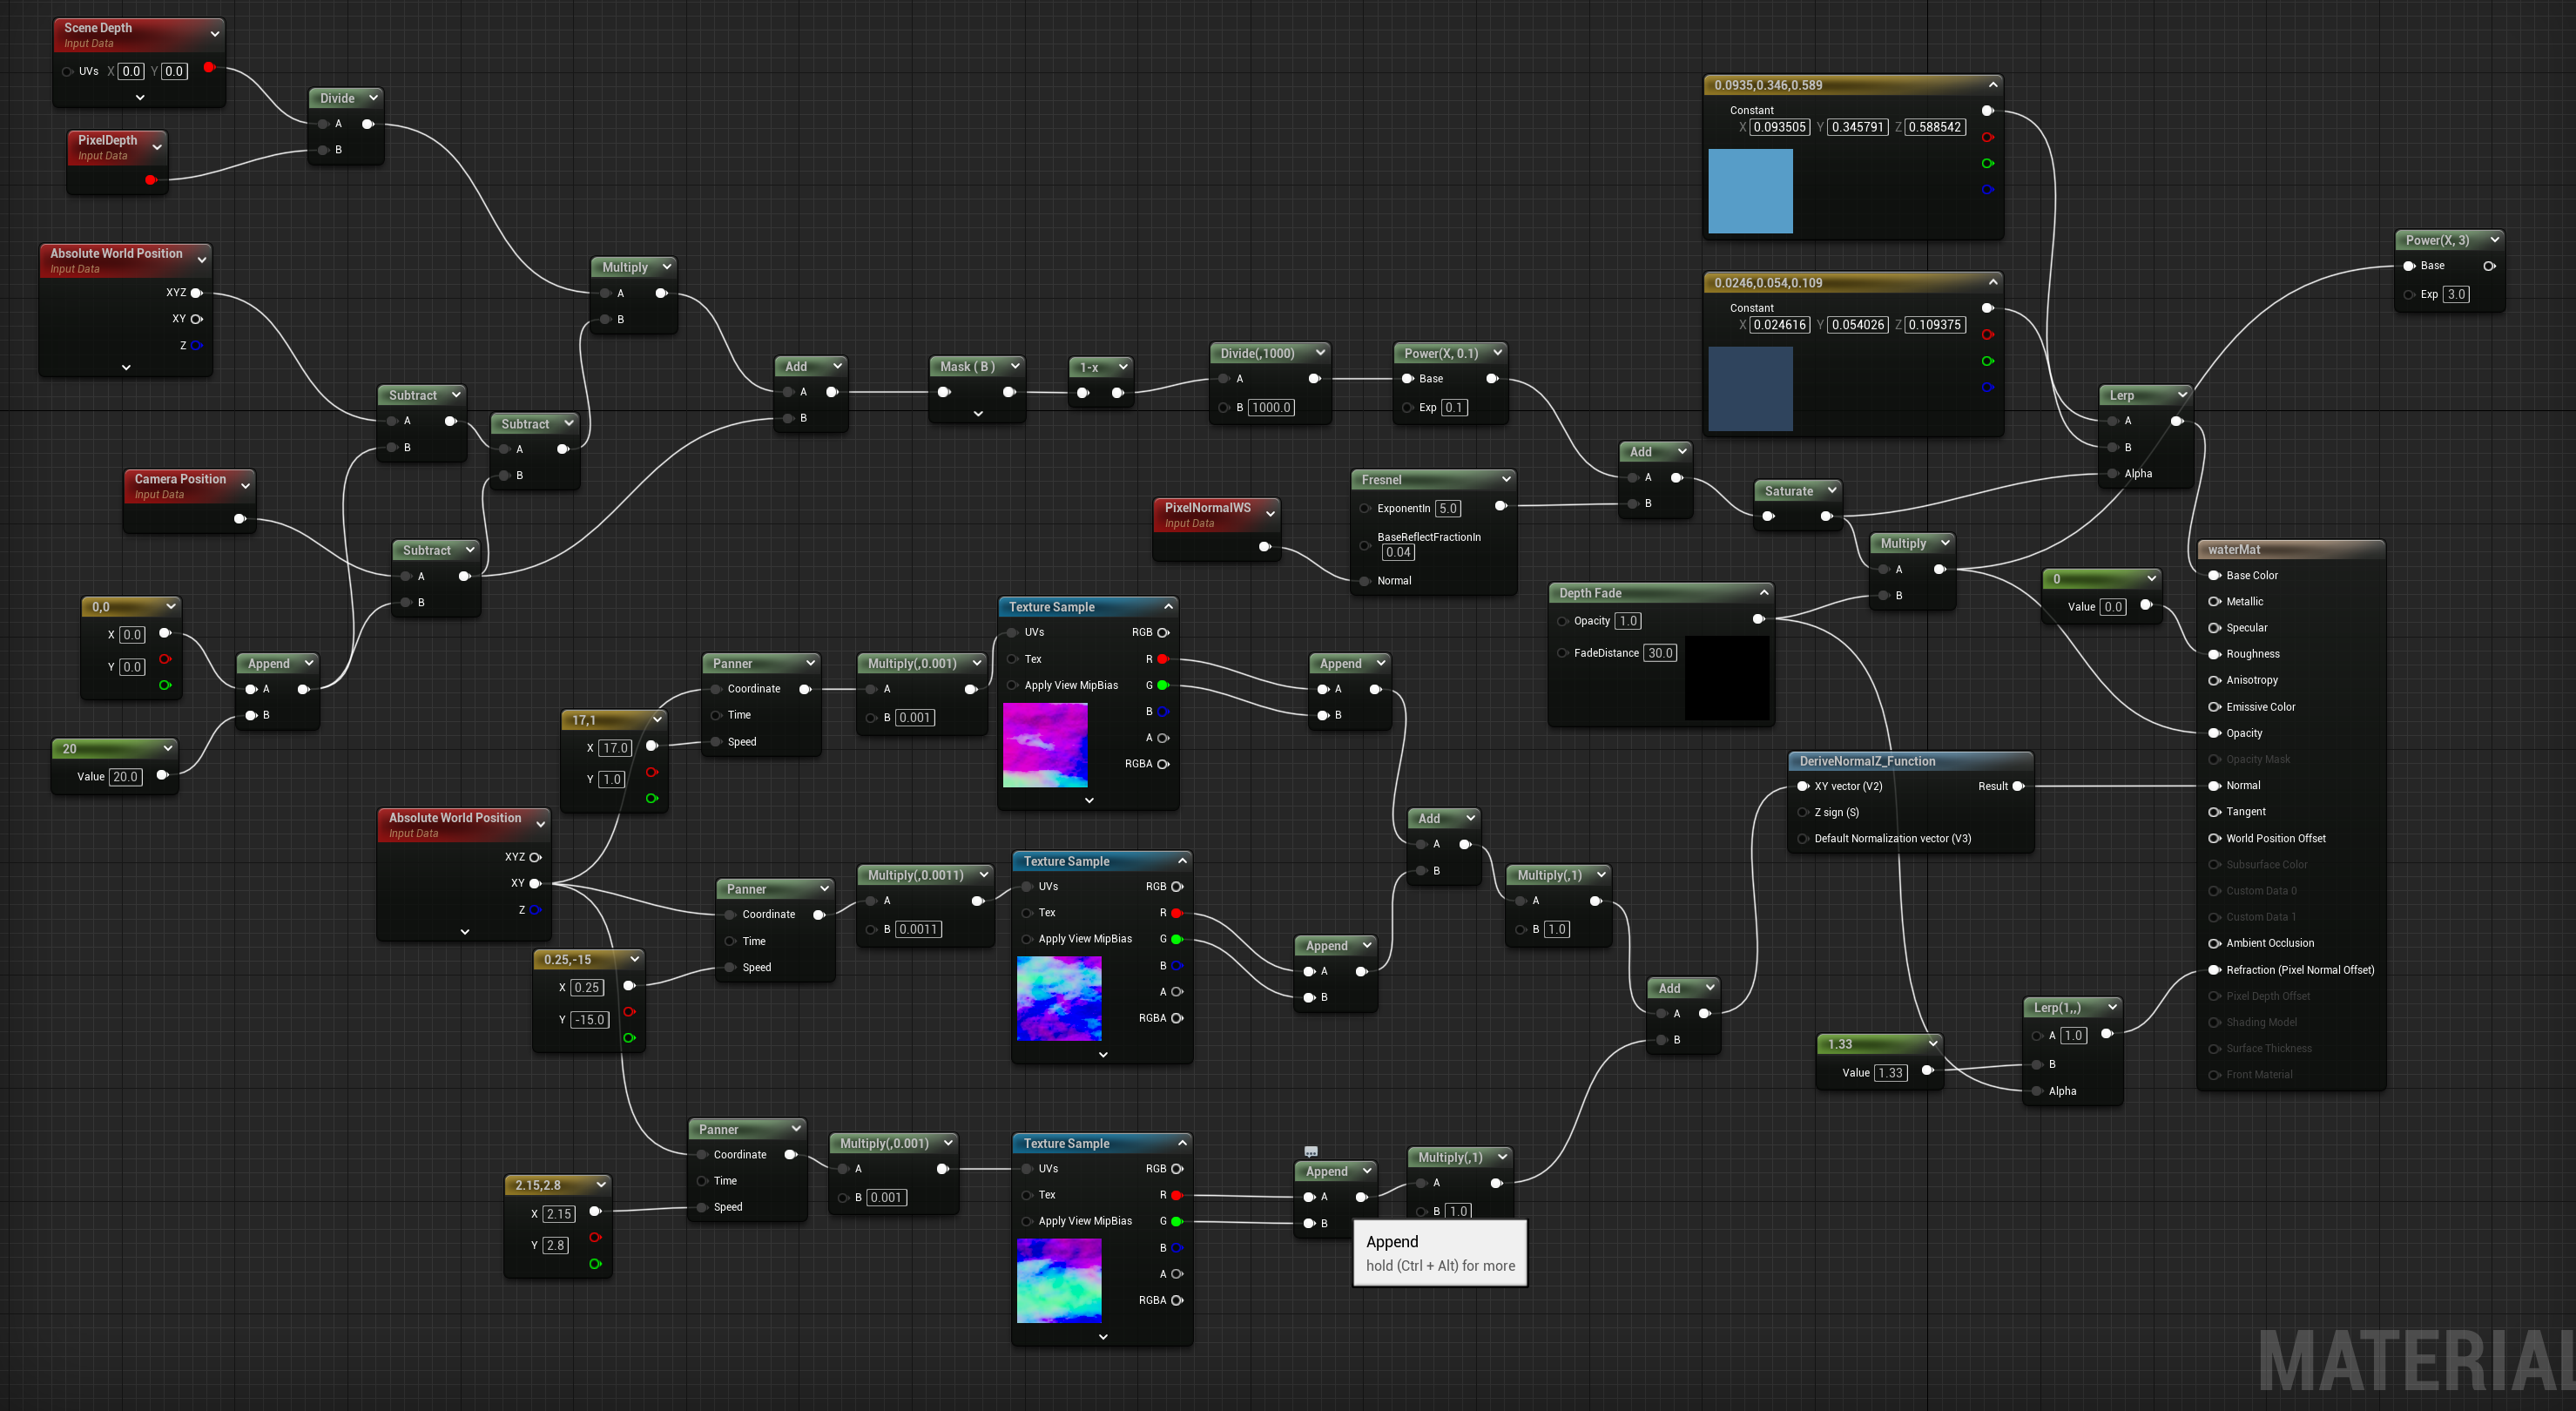The height and width of the screenshot is (1411, 2576).
Task: Collapse the 0.0935,0.346,0.589 constant node
Action: pos(1993,84)
